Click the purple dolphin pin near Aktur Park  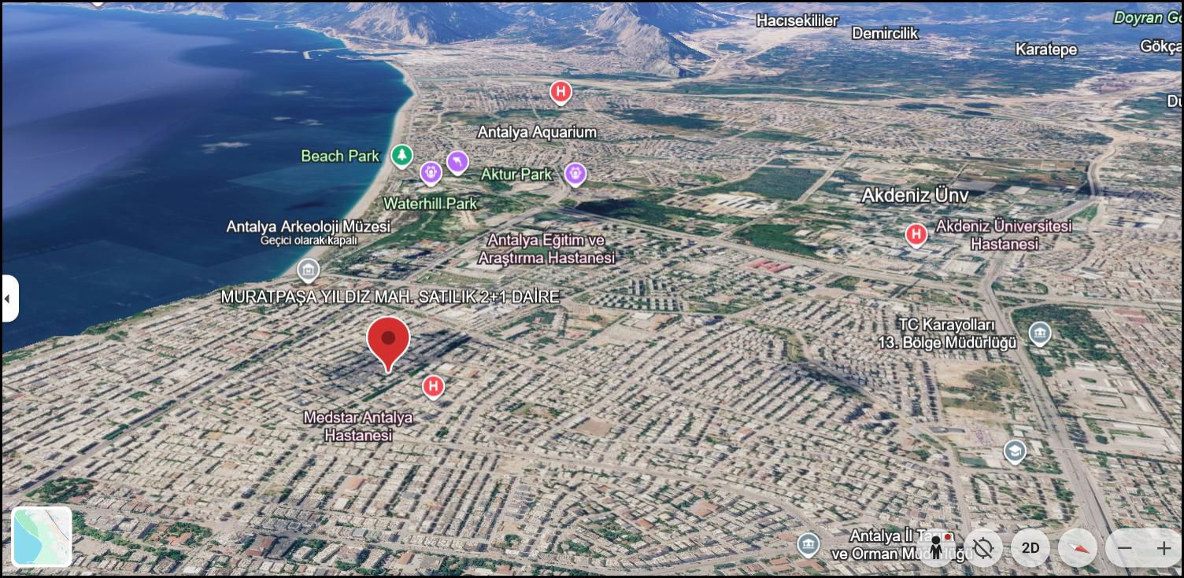[x=457, y=163]
